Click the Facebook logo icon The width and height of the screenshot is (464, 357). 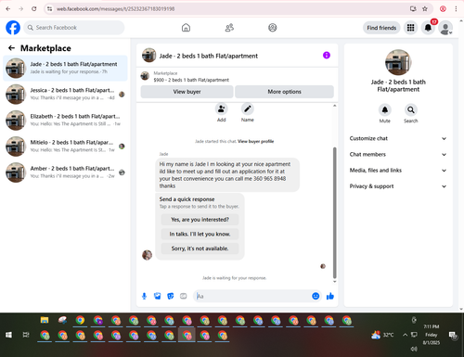click(13, 28)
